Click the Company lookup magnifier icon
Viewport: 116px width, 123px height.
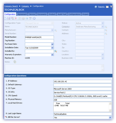tap(106, 27)
